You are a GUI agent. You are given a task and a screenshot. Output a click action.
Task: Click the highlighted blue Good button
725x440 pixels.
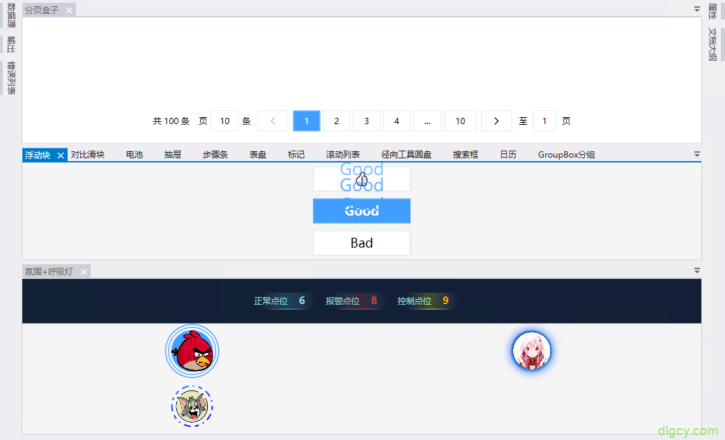point(362,211)
